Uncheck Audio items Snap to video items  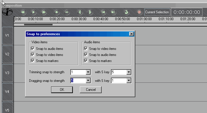86,49
